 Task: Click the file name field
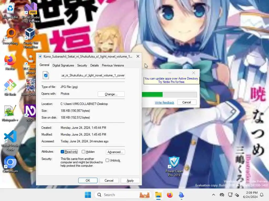[x=93, y=75]
